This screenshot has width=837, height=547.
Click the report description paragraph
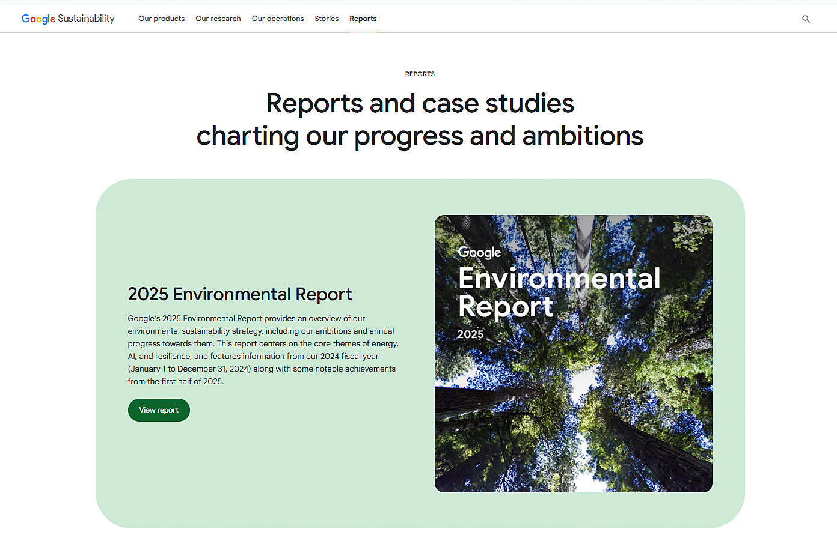coord(263,350)
